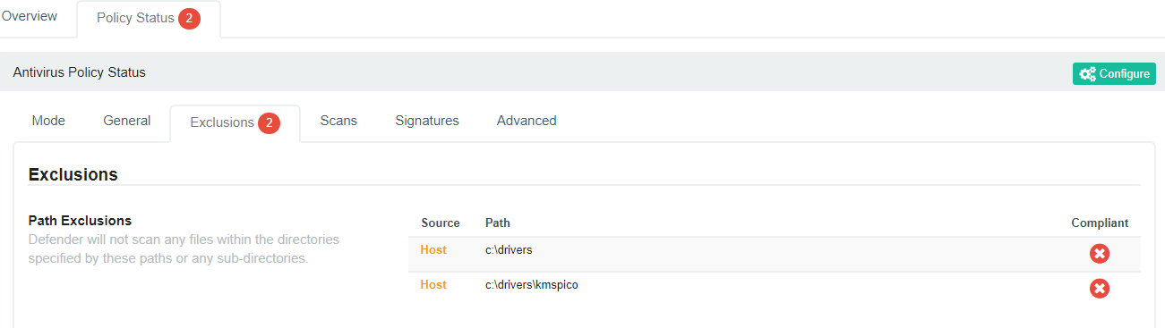
Task: Click the red badge on Exclusions tab
Action: click(269, 123)
